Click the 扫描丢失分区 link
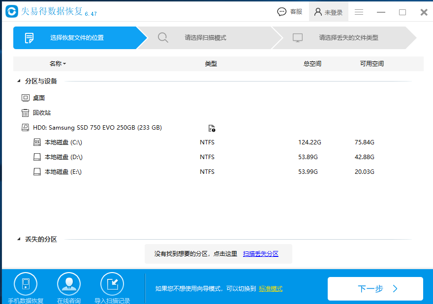The image size is (433, 304). tap(261, 254)
